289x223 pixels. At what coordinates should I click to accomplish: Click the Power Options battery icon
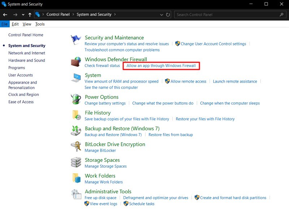76,99
